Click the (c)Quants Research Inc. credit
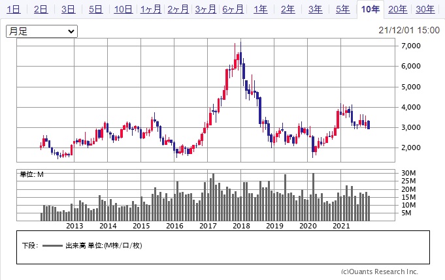Image resolution: width=445 pixels, height=280 pixels. click(380, 272)
